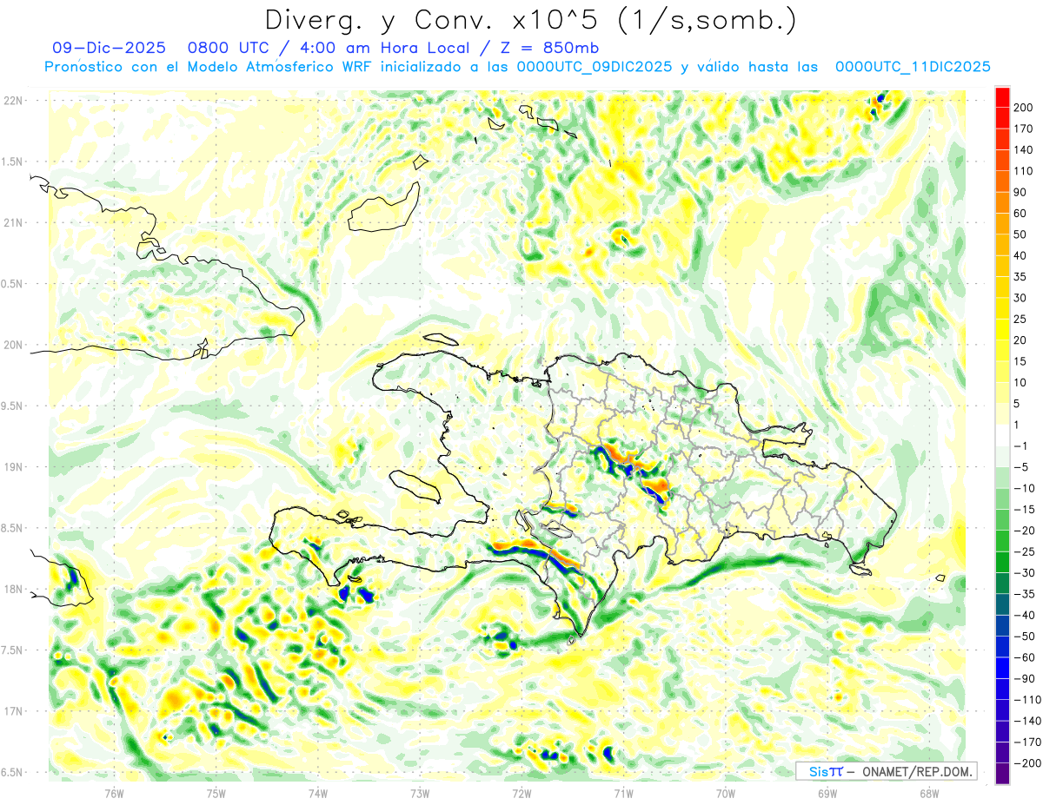The height and width of the screenshot is (805, 1043).
Task: Click the '19N' latitude label
Action: [x=13, y=467]
